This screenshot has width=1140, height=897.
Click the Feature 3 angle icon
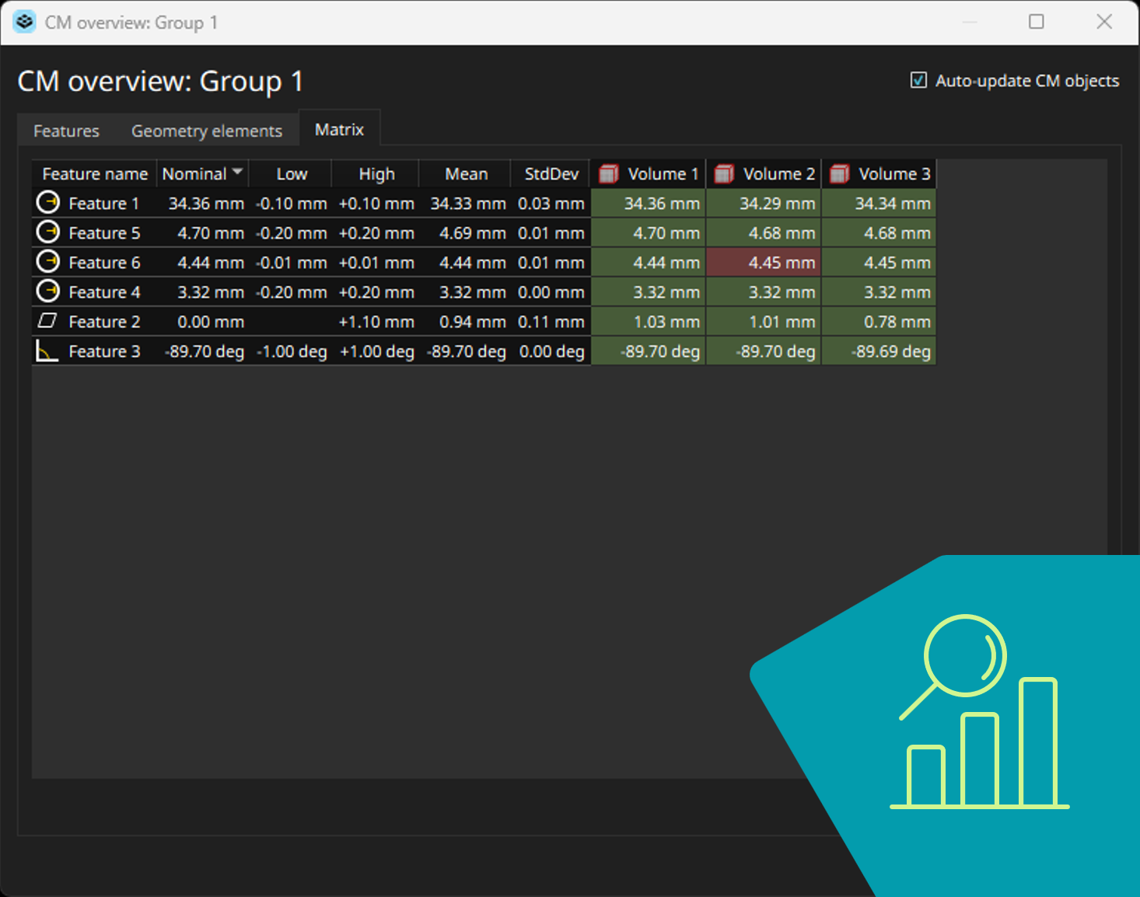click(x=47, y=351)
